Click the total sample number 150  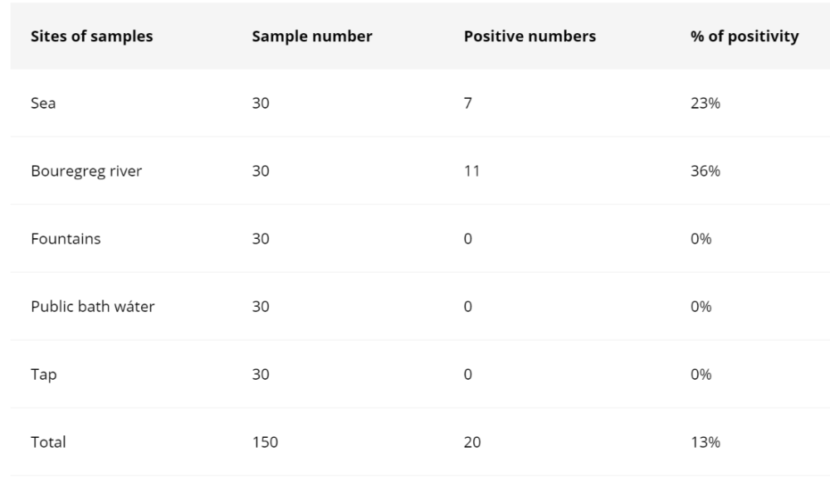[265, 442]
